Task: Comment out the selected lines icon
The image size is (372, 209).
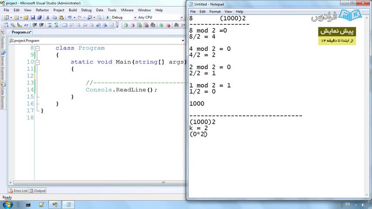Action: coord(50,25)
